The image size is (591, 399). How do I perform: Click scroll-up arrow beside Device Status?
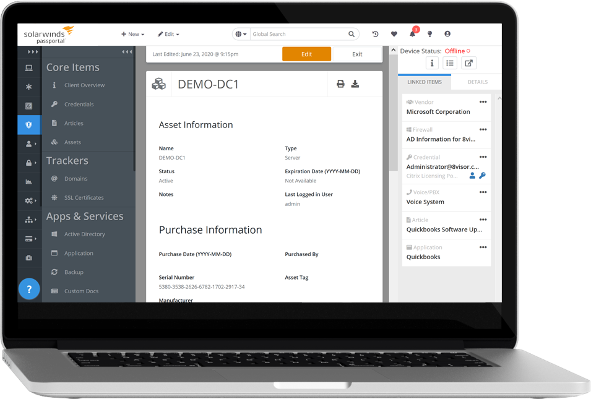[x=394, y=49]
